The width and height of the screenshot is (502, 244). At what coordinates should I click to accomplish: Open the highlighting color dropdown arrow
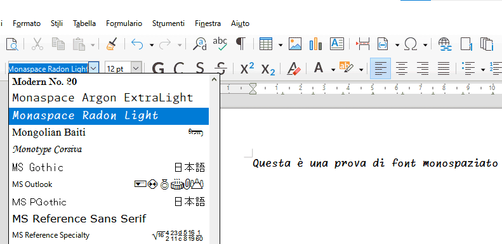point(361,69)
